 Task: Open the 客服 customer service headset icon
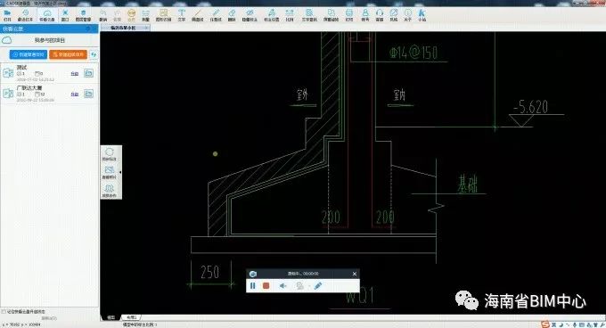click(x=380, y=15)
